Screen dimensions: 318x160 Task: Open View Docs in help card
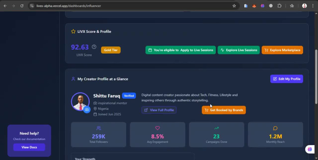tap(29, 147)
